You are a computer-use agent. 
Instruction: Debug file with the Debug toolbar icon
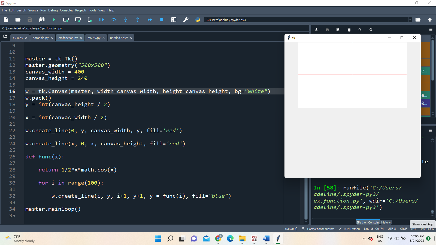(102, 20)
